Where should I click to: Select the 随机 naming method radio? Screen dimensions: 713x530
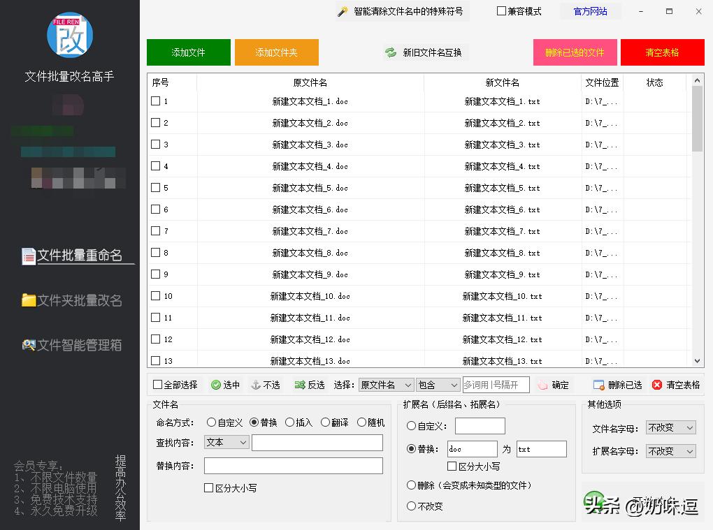pyautogui.click(x=361, y=422)
